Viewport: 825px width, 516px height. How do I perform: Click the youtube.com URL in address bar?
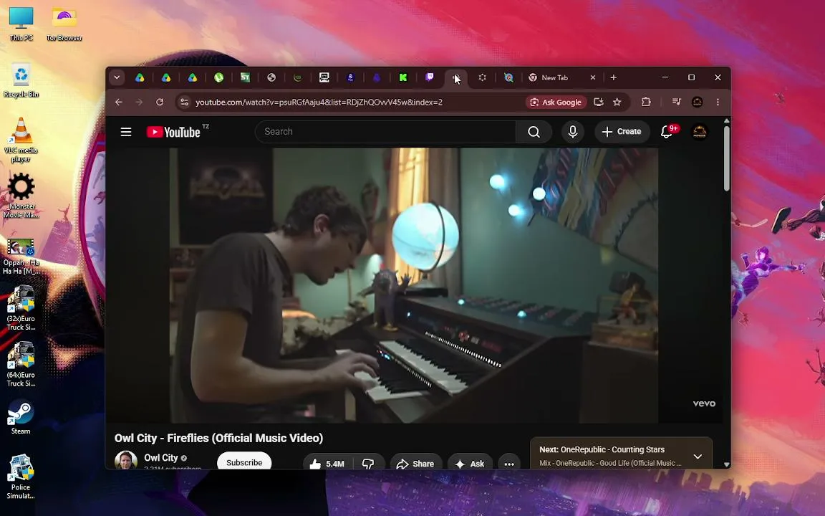click(319, 102)
